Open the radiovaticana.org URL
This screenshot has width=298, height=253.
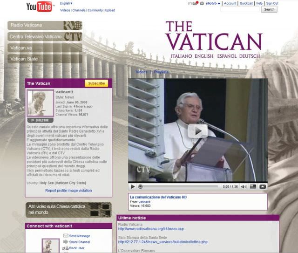click(x=151, y=229)
